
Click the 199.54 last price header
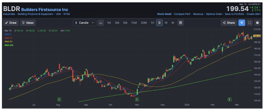238,9
